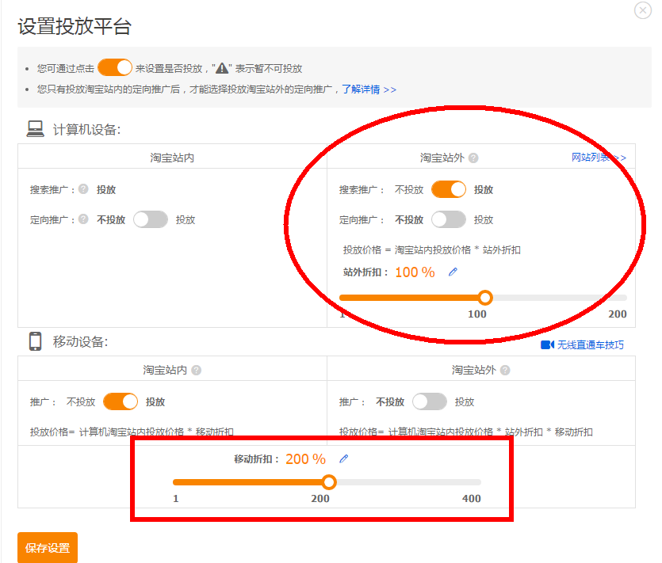
Task: Click 保存设置 button
Action: [x=48, y=548]
